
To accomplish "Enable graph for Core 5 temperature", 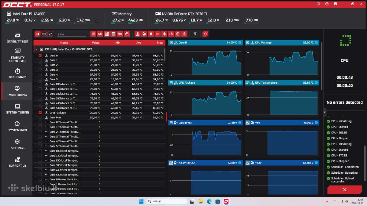I will tap(40, 79).
